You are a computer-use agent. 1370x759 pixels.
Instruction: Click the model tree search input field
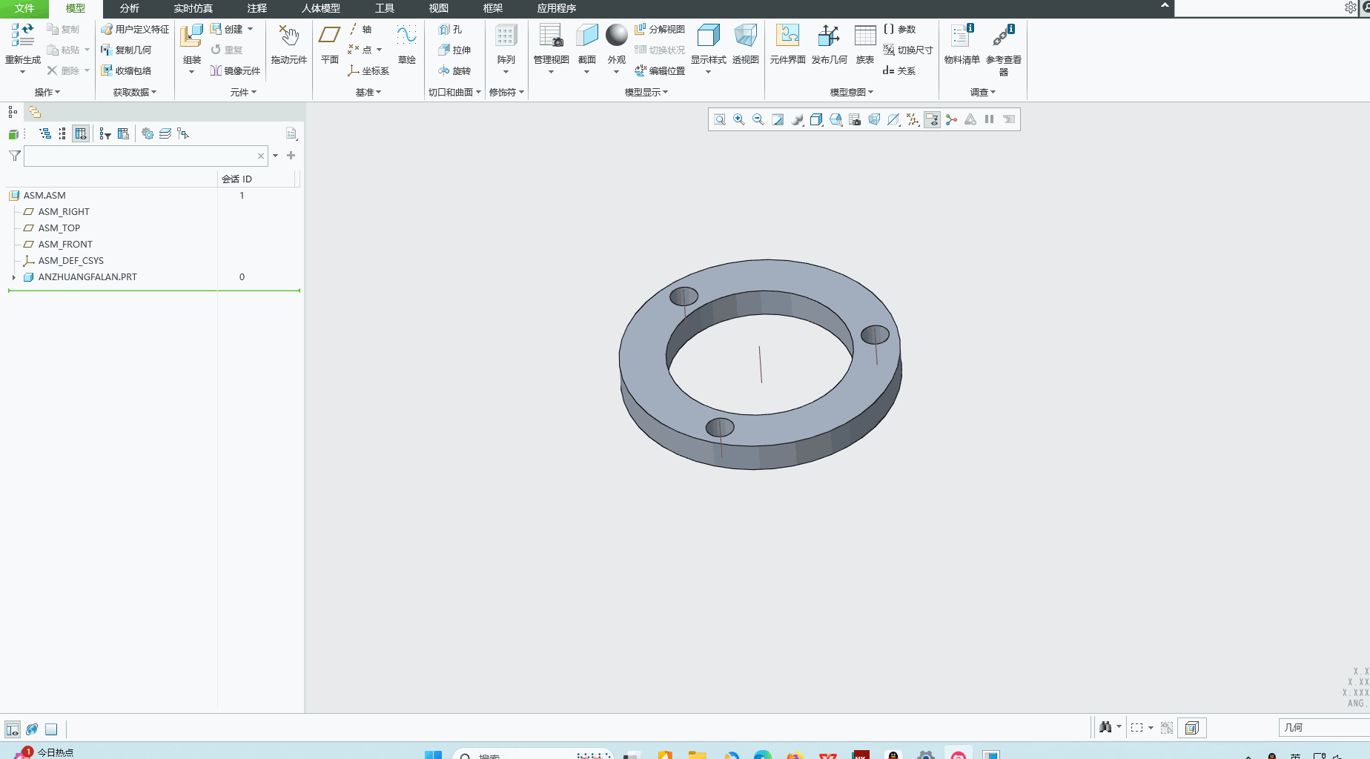(x=141, y=156)
